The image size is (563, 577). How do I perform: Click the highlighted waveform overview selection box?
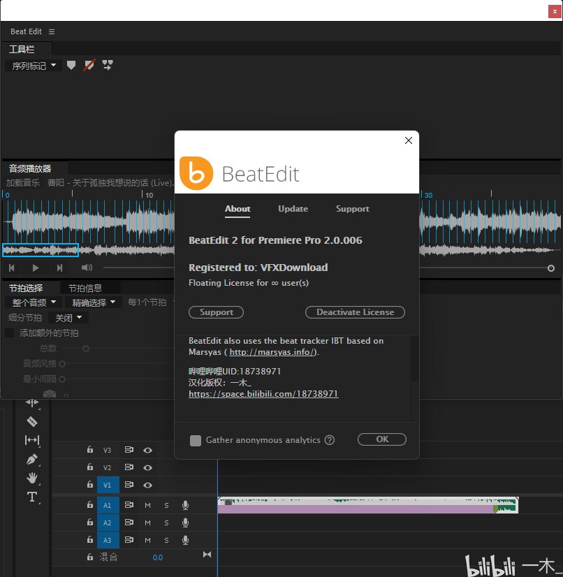41,250
